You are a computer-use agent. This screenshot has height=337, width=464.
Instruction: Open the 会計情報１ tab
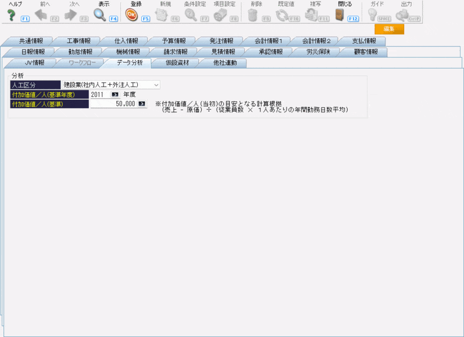[x=268, y=41]
